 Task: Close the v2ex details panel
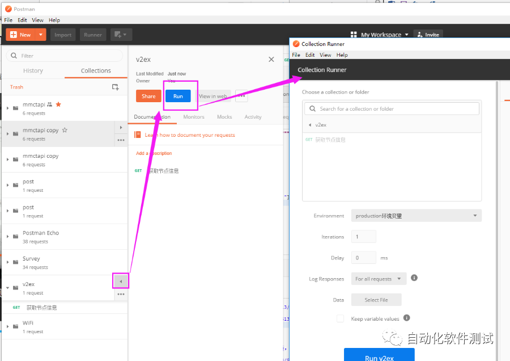click(x=271, y=59)
